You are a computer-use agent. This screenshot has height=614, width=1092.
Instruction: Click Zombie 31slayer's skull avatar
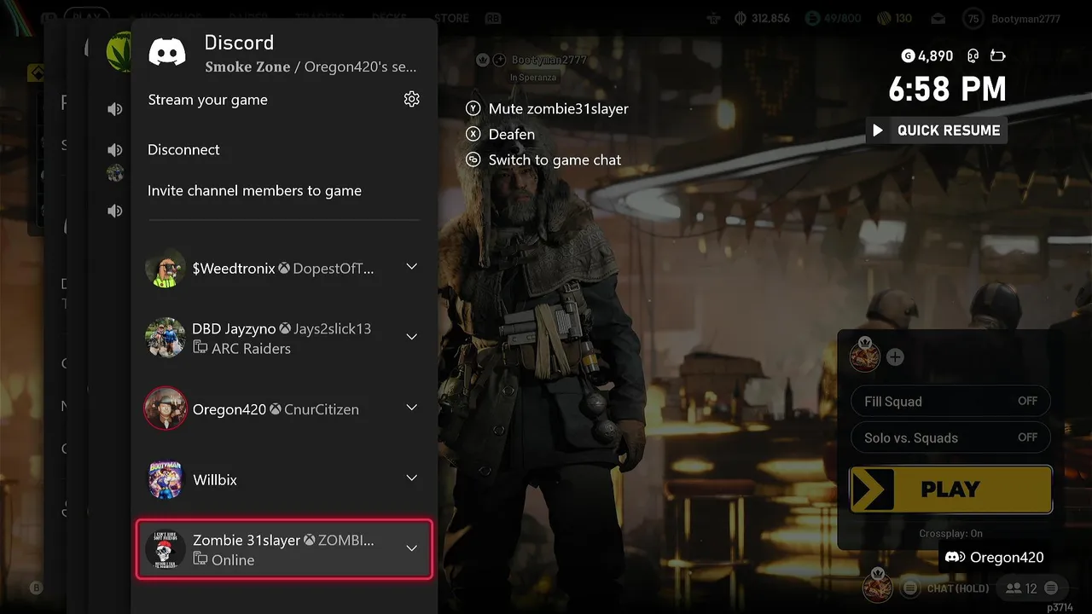point(166,550)
